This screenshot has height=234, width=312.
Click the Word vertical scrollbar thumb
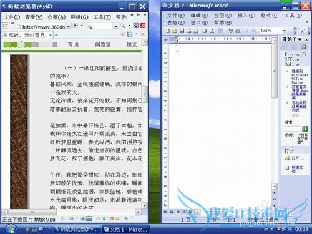pyautogui.click(x=275, y=71)
